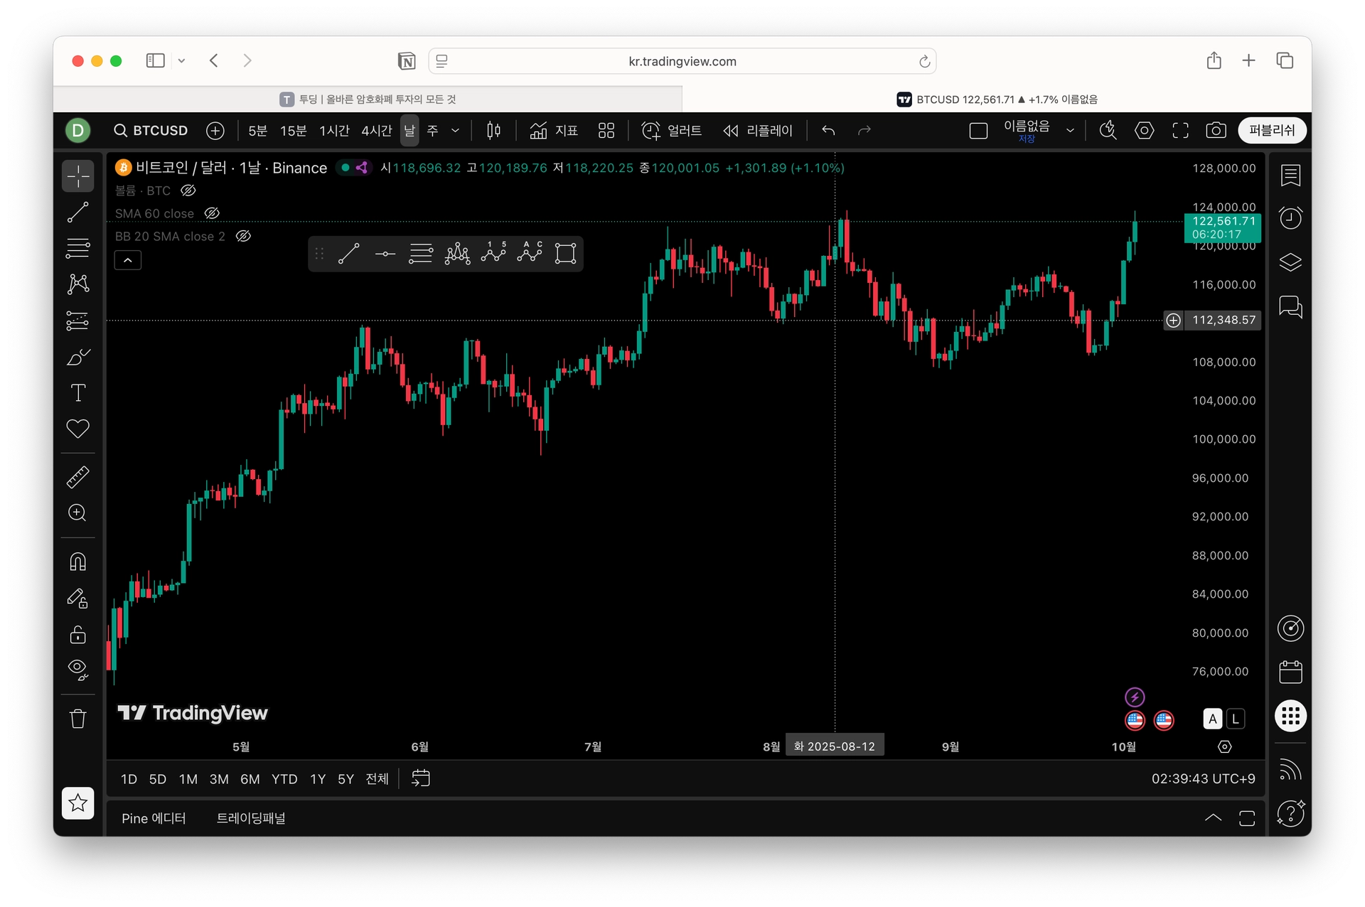Screen dimensions: 1365x907
Task: Select the trend line drawing tool
Action: pos(77,212)
